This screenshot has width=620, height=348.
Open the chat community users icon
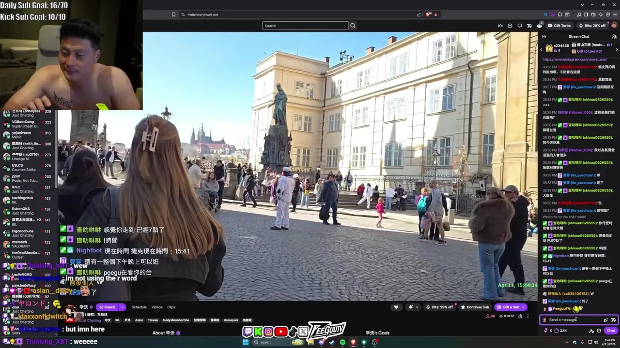614,36
